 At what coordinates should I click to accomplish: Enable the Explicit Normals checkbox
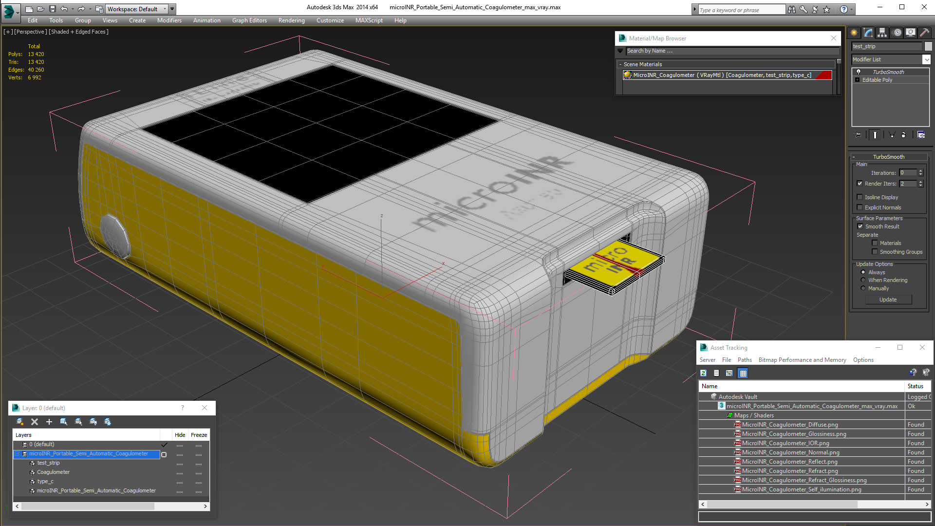point(860,207)
